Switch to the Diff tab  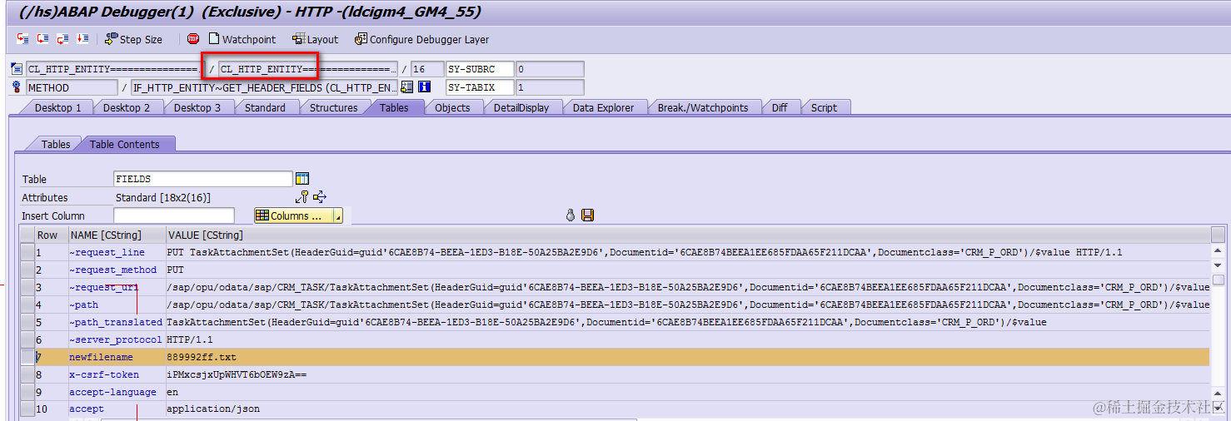click(x=780, y=107)
